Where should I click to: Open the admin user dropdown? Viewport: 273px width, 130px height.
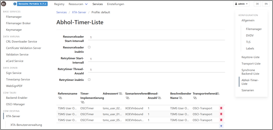(x=241, y=4)
